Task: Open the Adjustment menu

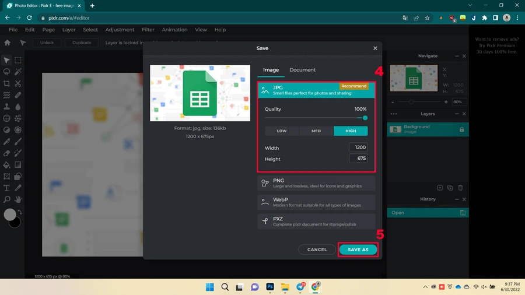Action: click(120, 29)
